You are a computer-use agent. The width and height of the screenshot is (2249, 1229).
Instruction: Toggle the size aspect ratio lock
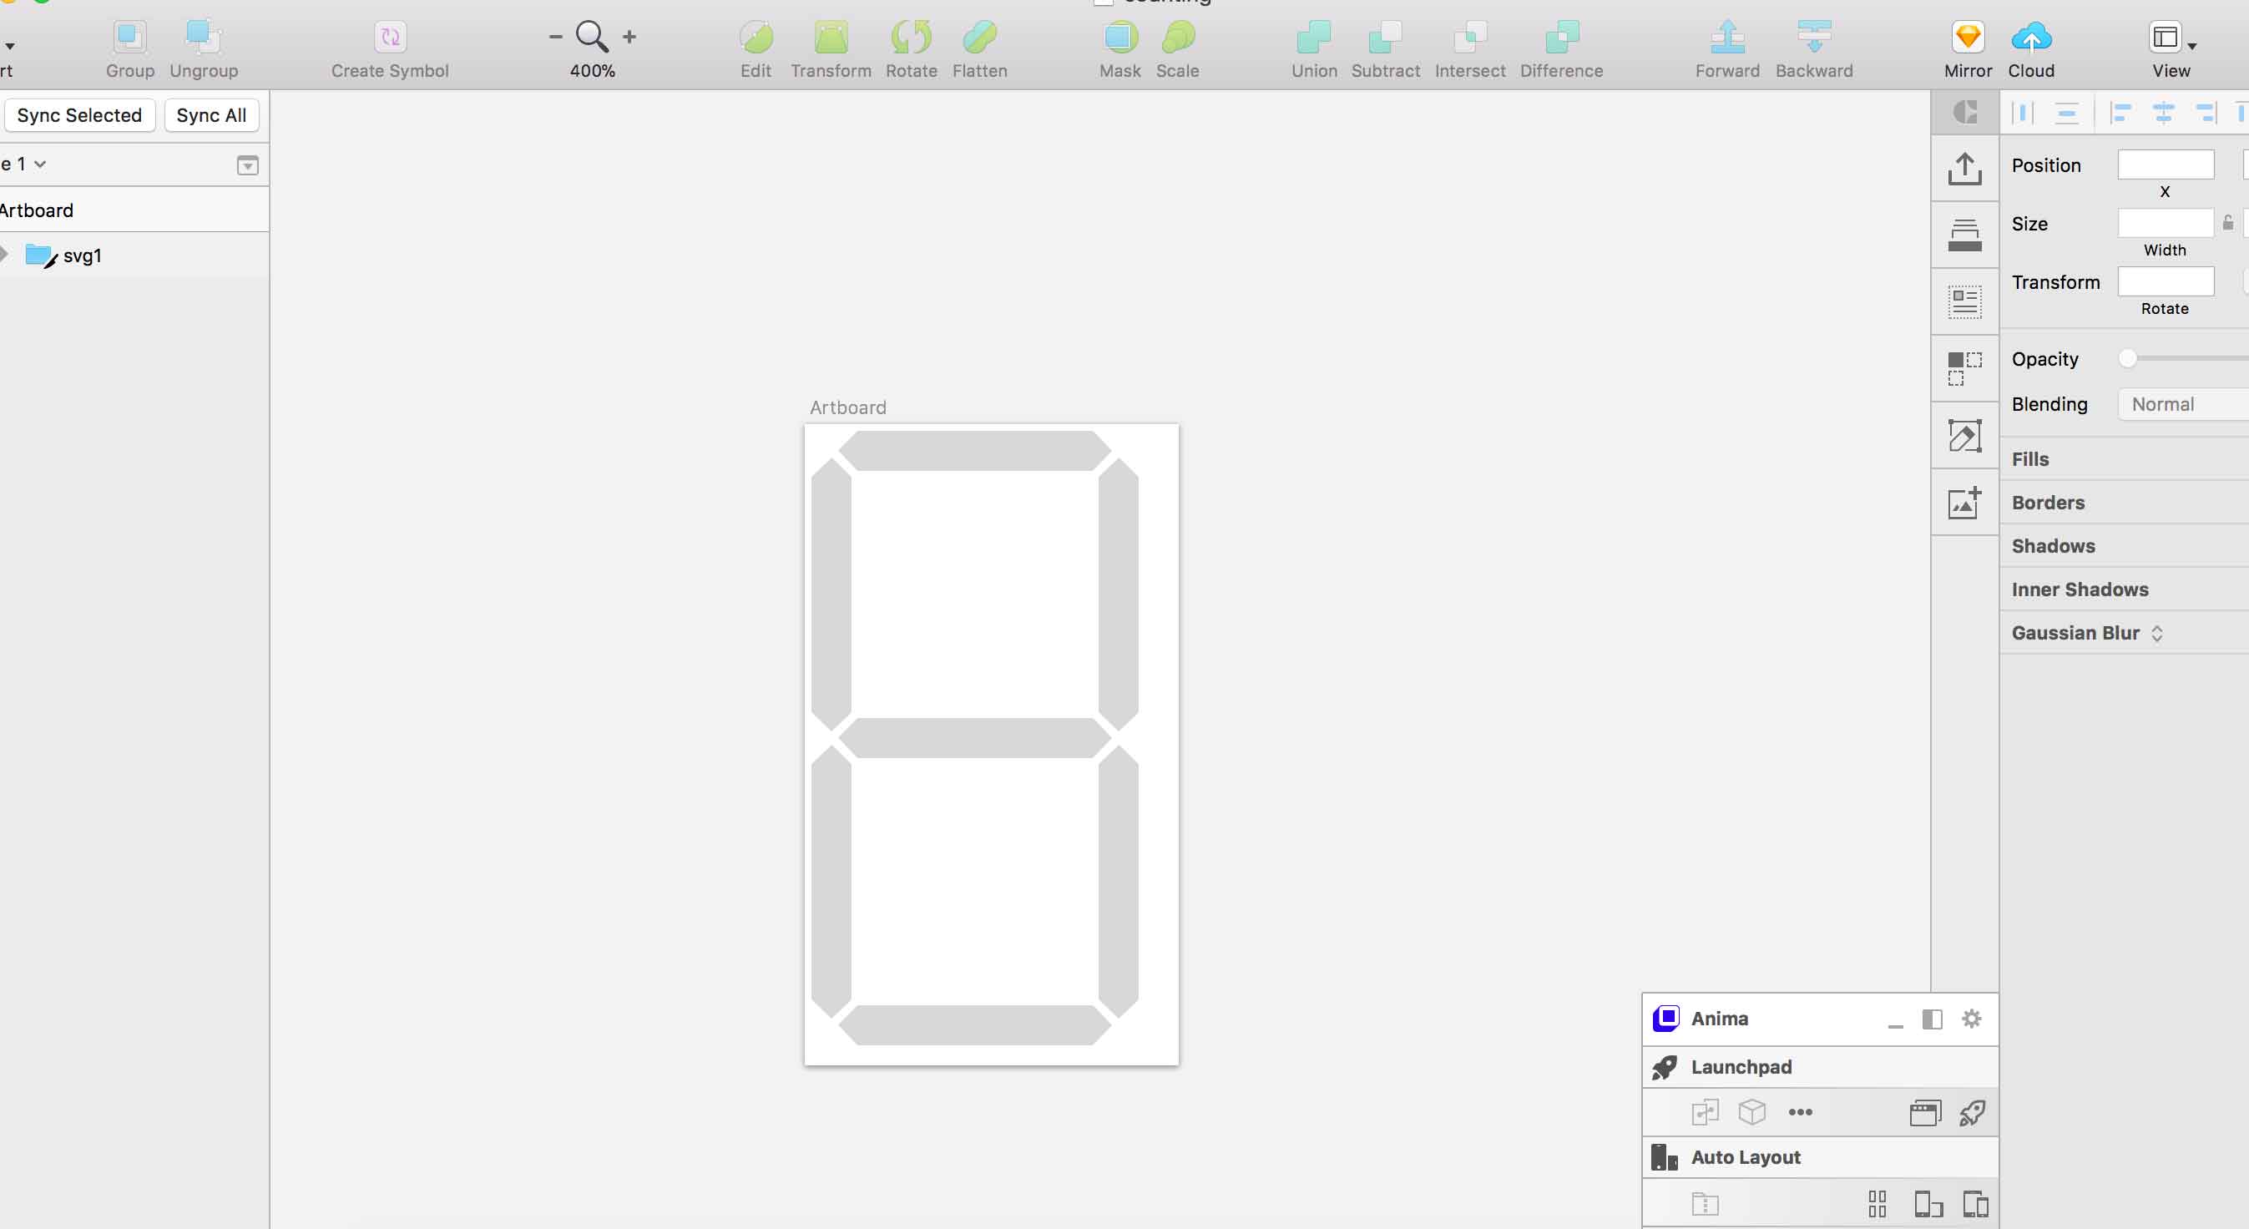point(2227,224)
